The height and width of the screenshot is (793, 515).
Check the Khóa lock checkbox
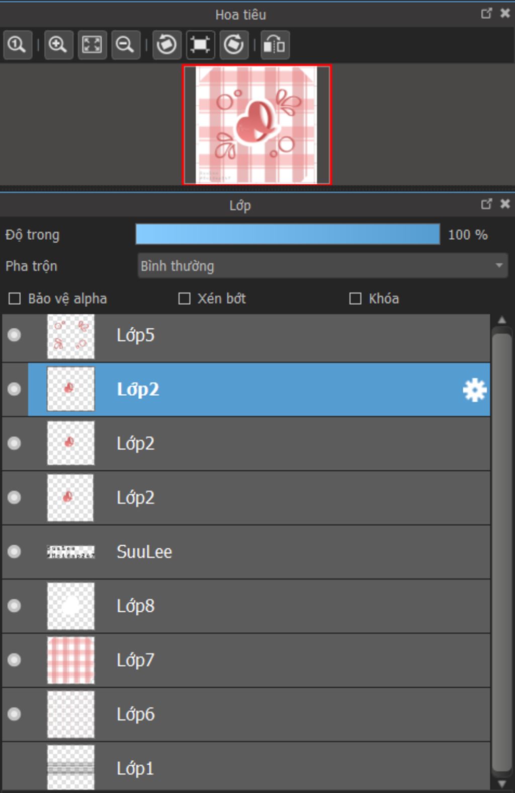coord(355,299)
